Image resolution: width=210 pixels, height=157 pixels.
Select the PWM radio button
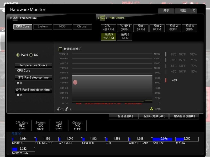pos(18,55)
